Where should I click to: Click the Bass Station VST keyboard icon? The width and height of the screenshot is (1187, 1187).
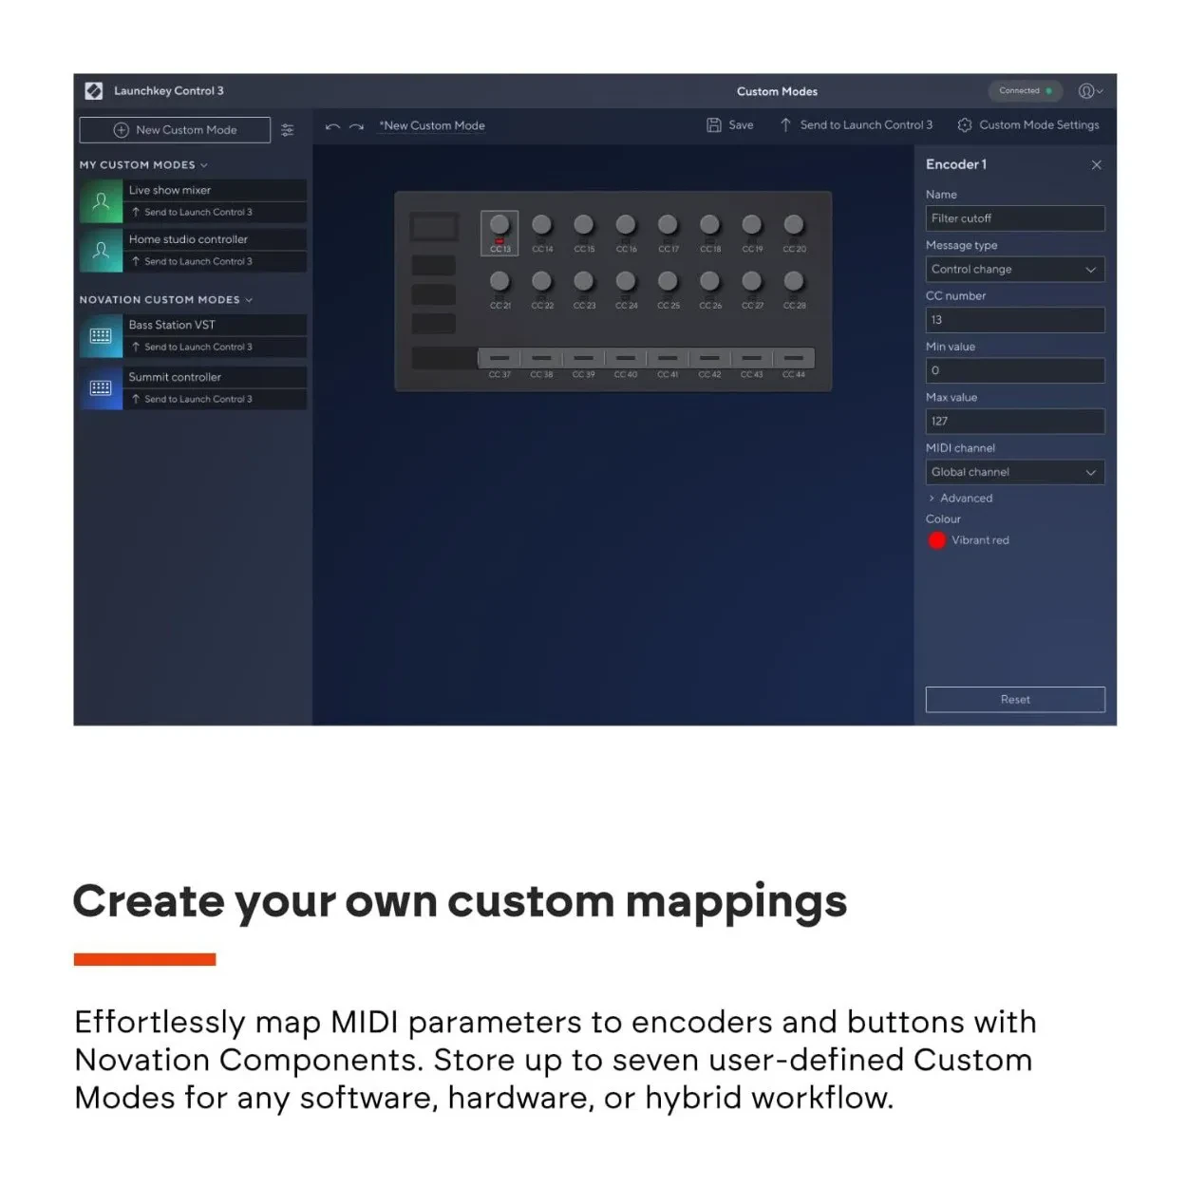pyautogui.click(x=101, y=336)
